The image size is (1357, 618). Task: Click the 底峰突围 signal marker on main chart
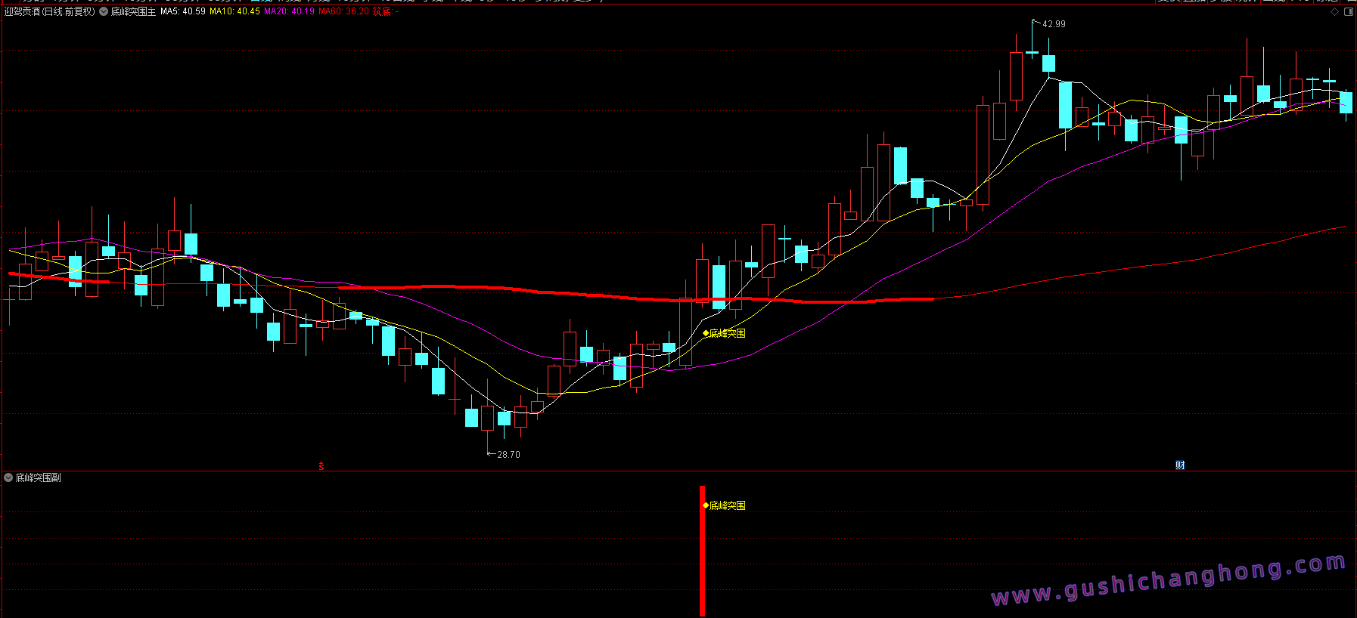click(724, 333)
